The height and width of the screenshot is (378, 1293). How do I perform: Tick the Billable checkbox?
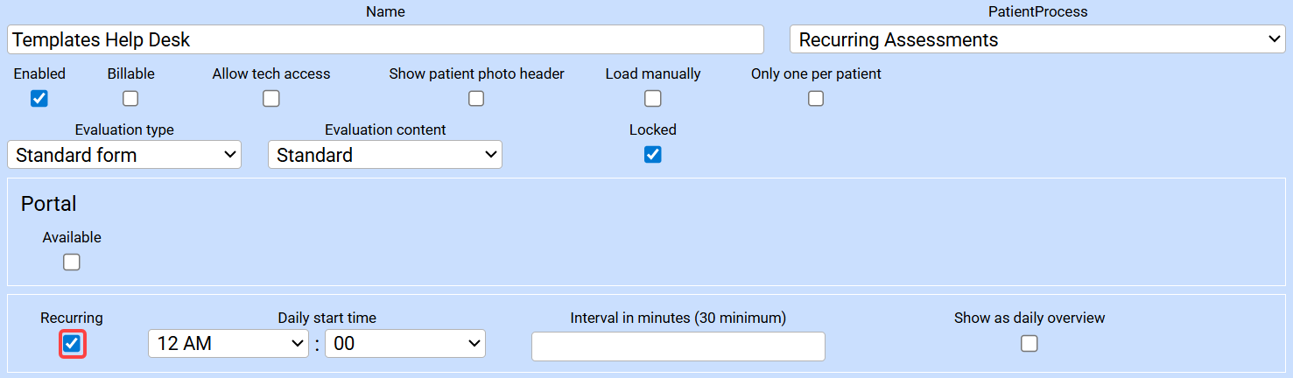130,99
